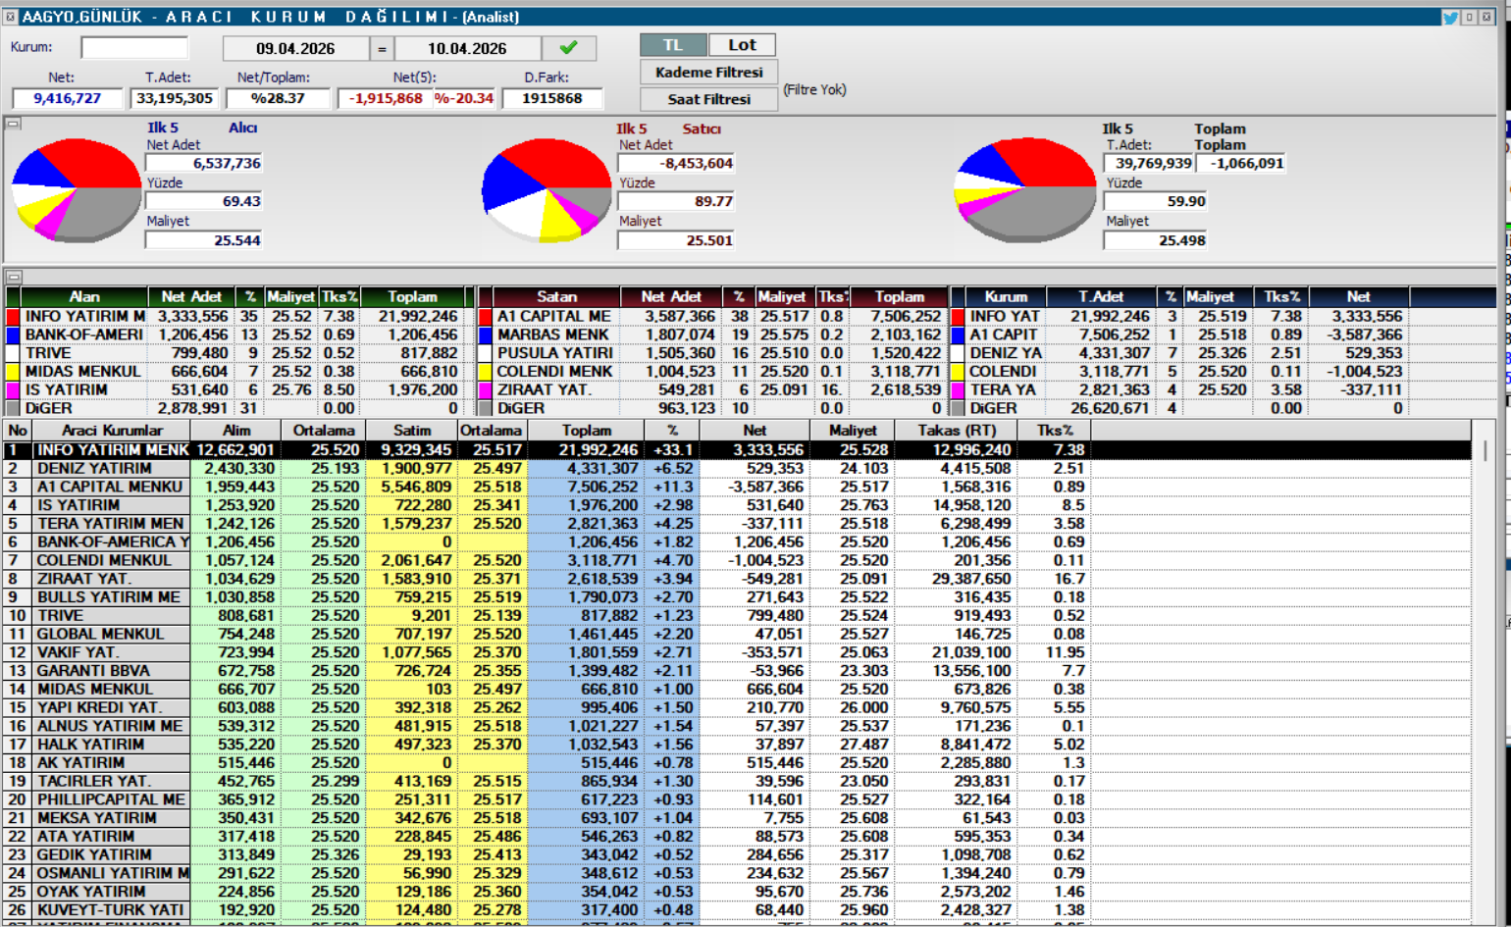Open the Saat Filtresi filter
The width and height of the screenshot is (1511, 927).
708,99
